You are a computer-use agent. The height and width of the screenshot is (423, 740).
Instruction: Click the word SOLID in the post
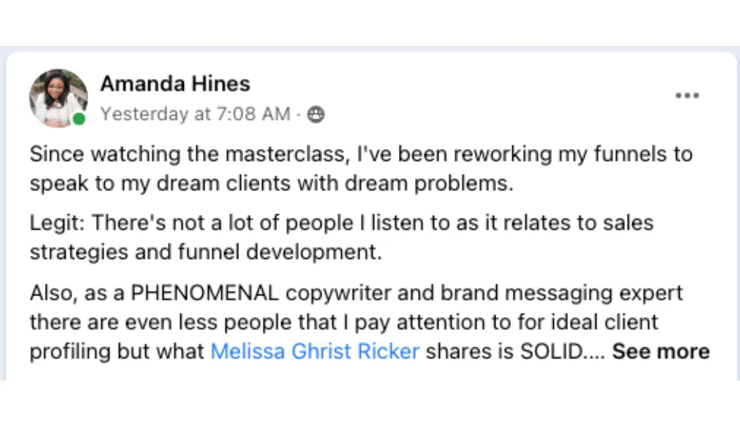pyautogui.click(x=551, y=351)
